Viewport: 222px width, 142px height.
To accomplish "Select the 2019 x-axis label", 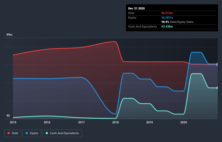I will point(150,122).
